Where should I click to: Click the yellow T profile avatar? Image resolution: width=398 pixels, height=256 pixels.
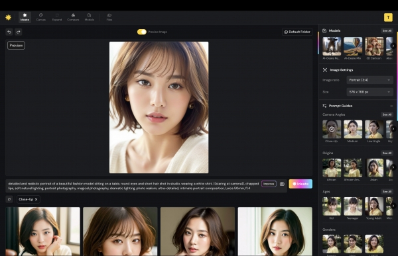click(x=388, y=17)
